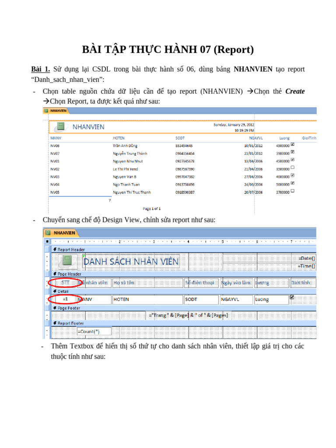Toggle the GioiTinh checkbox for Ngo Thanh Tuan
This screenshot has width=336, height=448.
(x=293, y=183)
